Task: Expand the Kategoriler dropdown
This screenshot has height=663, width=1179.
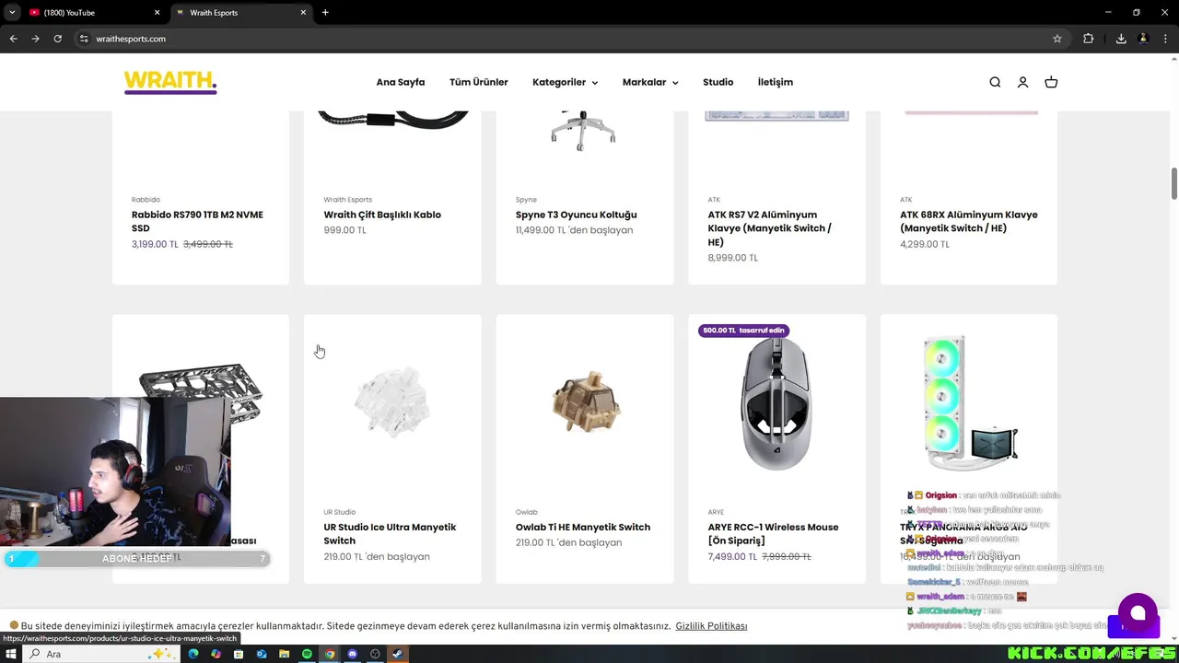Action: pos(565,82)
